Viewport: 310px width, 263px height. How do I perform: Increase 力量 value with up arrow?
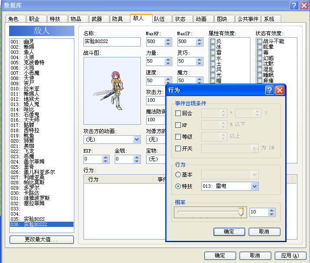point(168,60)
